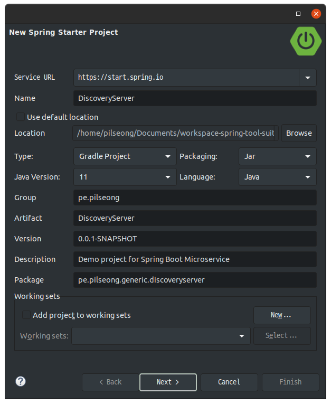This screenshot has width=331, height=404.
Task: Open the Service URL dropdown arrow
Action: [x=308, y=78]
